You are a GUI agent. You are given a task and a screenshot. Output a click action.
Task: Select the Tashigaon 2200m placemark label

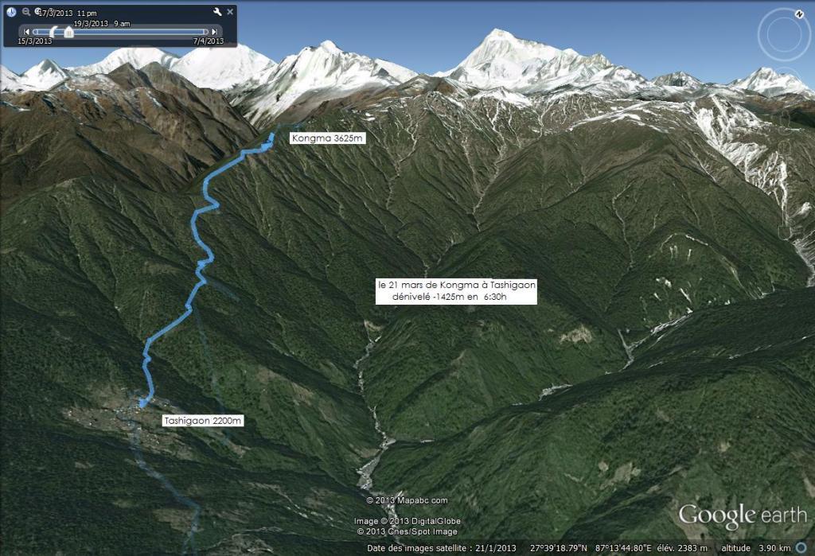pyautogui.click(x=203, y=421)
